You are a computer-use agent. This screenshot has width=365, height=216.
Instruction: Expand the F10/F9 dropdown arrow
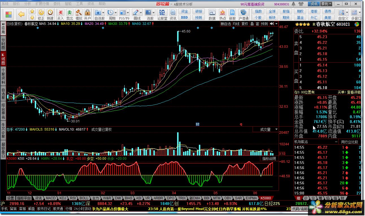(128, 12)
